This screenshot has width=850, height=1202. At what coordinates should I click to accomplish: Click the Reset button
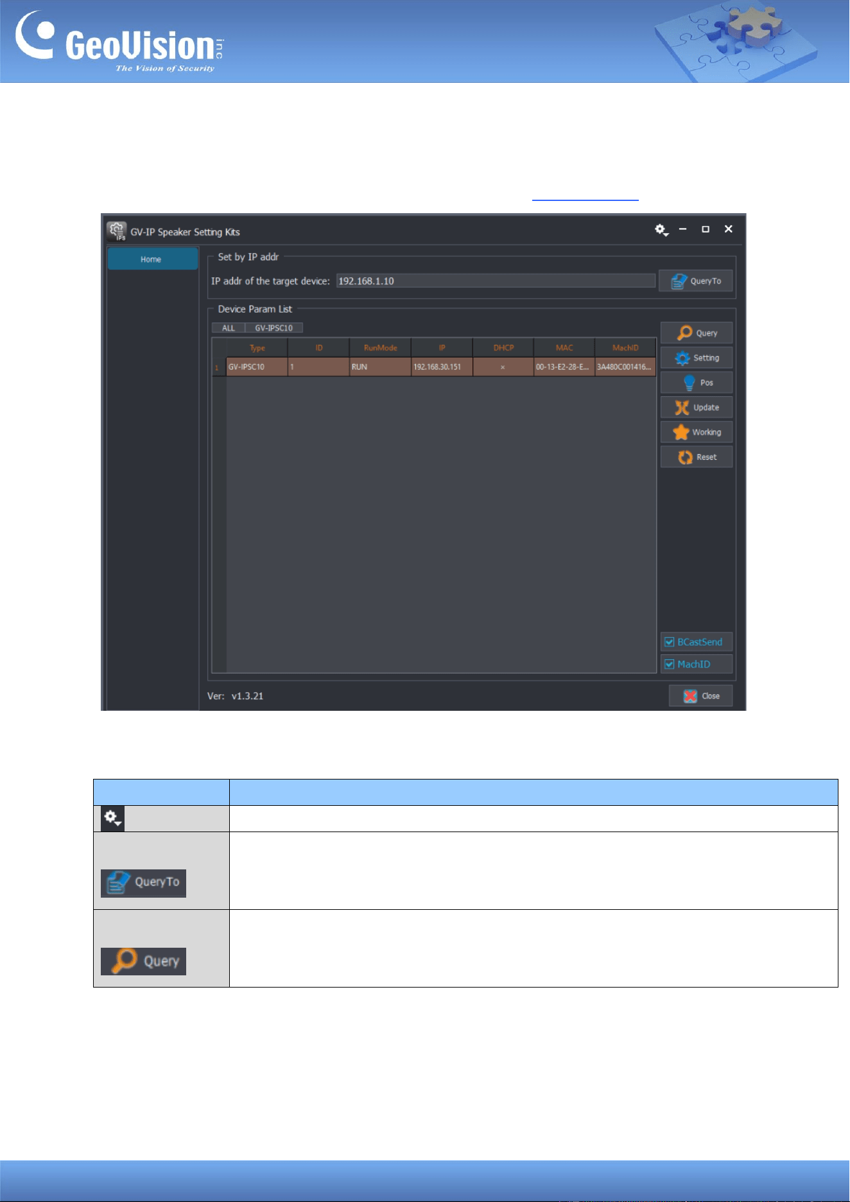pyautogui.click(x=697, y=457)
